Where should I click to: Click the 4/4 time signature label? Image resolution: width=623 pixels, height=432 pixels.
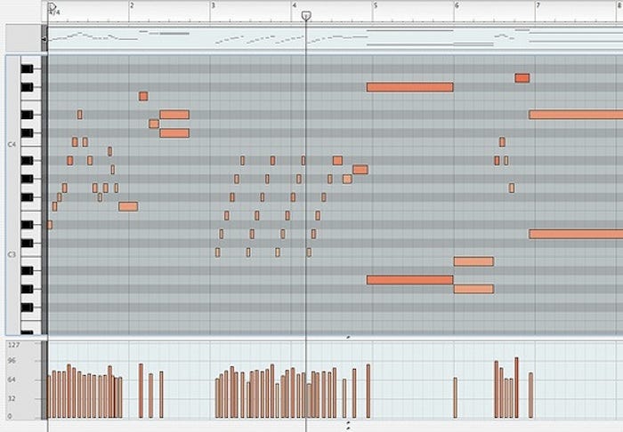coord(54,12)
